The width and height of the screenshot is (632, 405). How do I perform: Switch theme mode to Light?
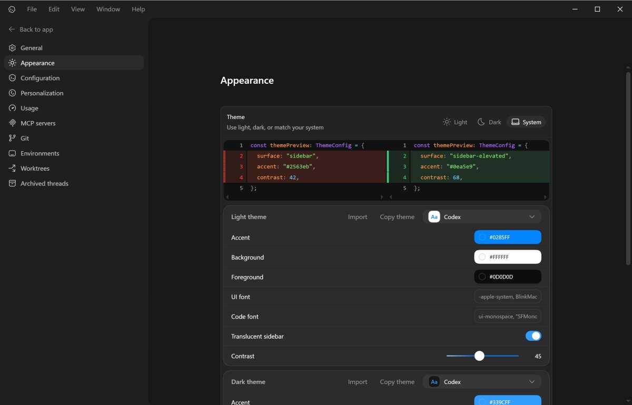click(455, 122)
